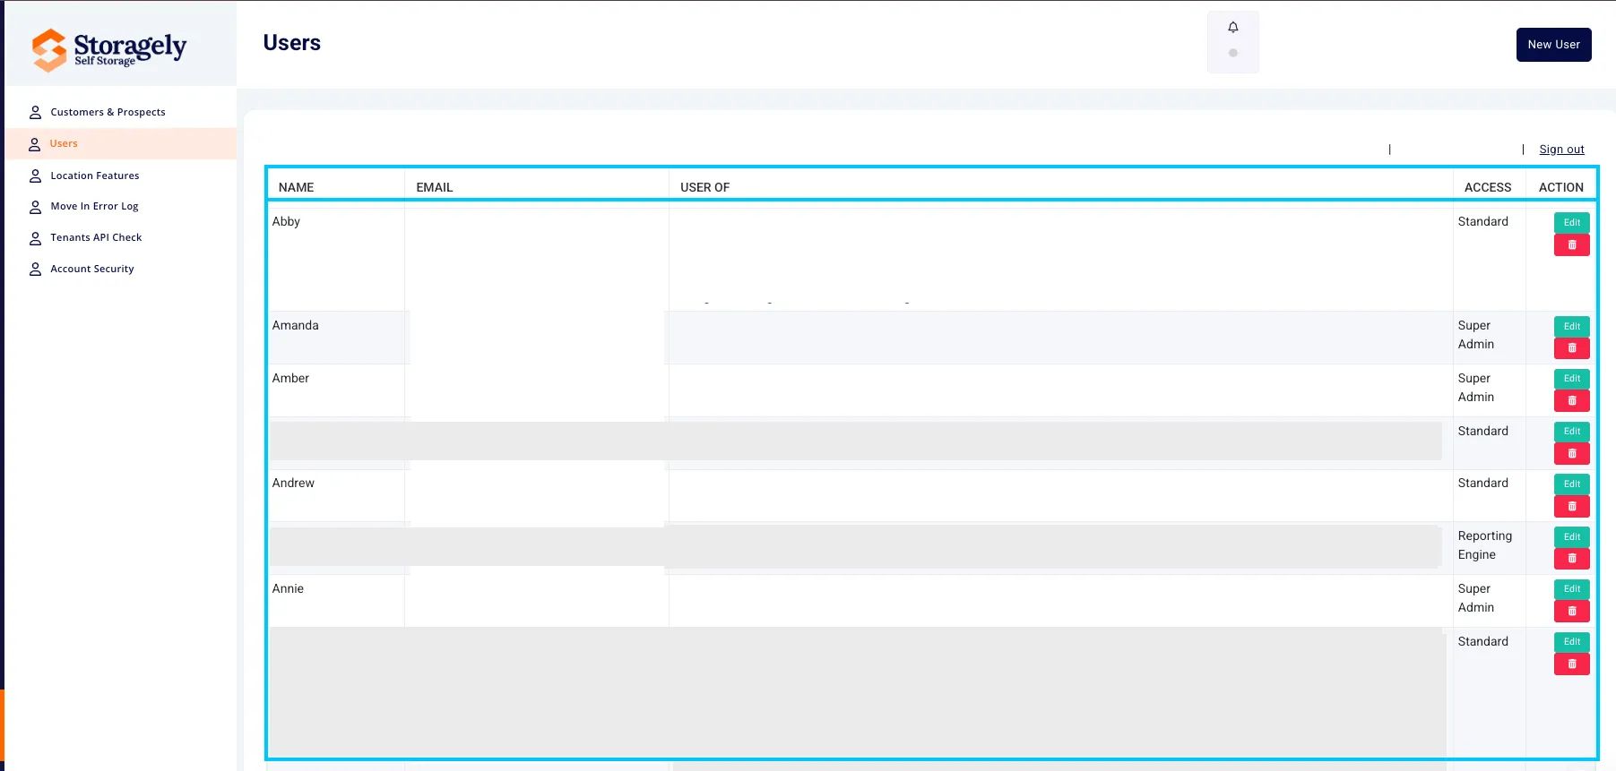The height and width of the screenshot is (771, 1616).
Task: Sign out of the account
Action: [1561, 150]
